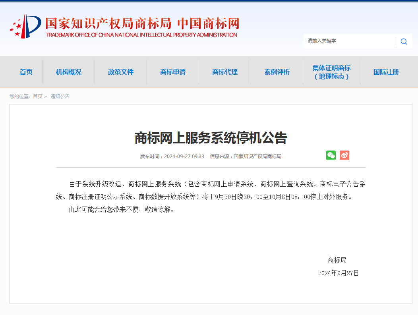Click the search magnifier icon
This screenshot has height=315, width=418.
pos(404,42)
